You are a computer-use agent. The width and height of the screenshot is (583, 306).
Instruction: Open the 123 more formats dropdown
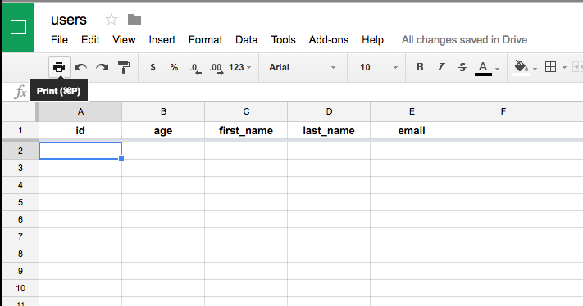click(240, 67)
